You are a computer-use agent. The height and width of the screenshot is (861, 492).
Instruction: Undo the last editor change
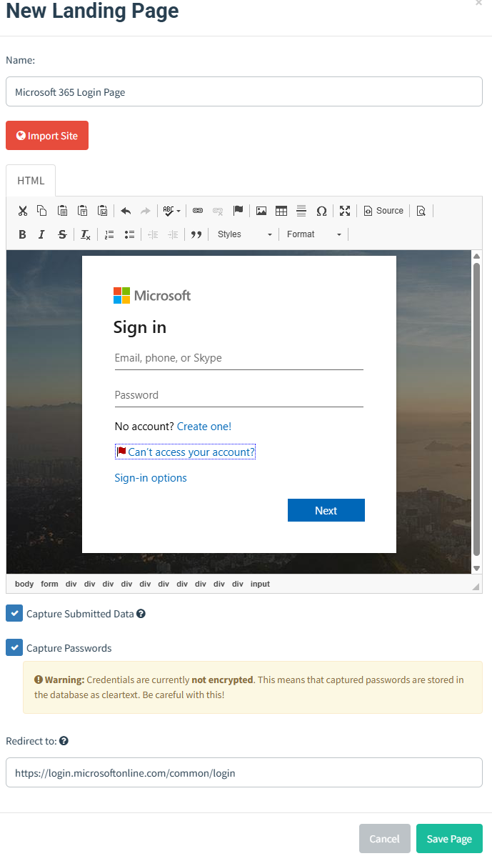[126, 211]
